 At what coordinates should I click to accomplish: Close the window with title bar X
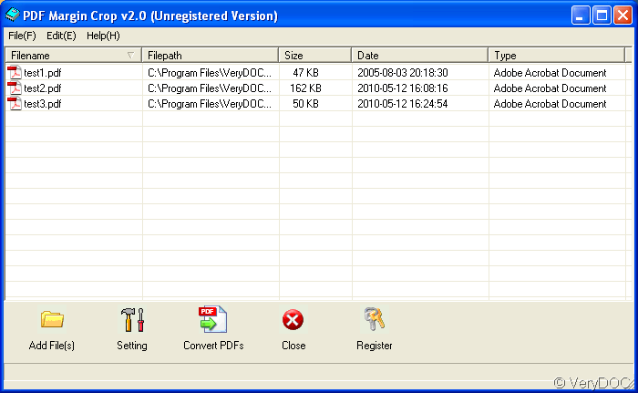[x=623, y=16]
